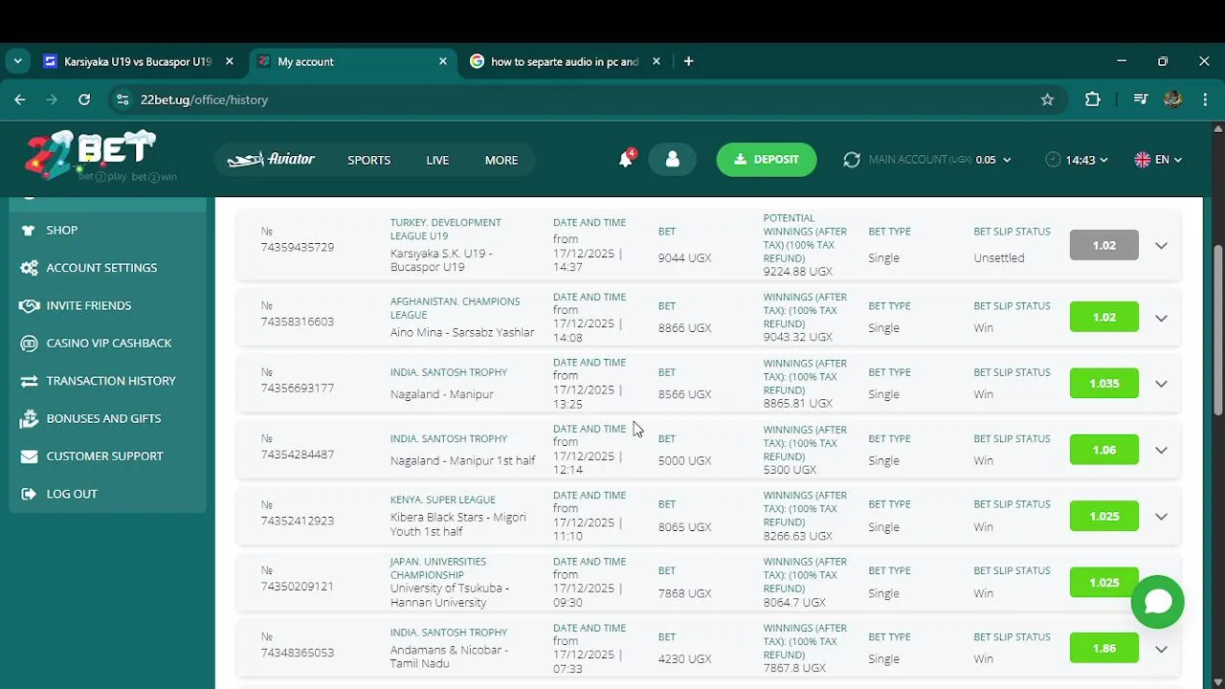Select the 7868 UGX bet amount
The image size is (1225, 689).
point(685,593)
